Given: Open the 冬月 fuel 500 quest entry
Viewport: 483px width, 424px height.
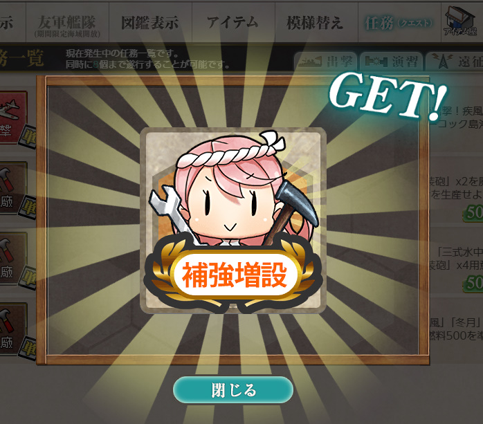Looking at the screenshot, I should click(456, 329).
